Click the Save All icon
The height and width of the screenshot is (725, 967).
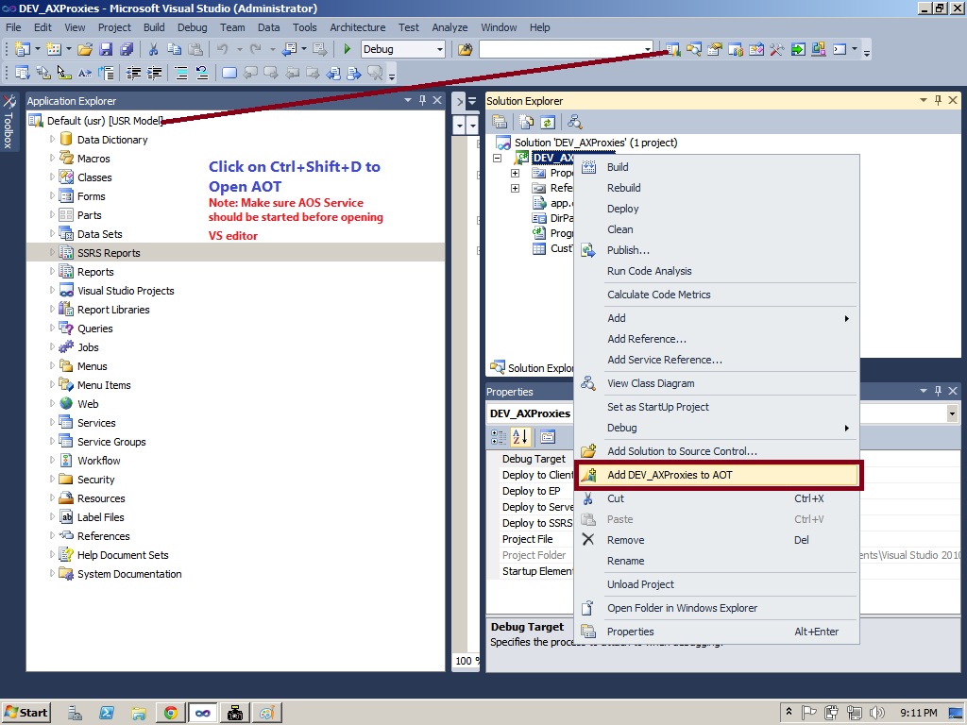(127, 49)
